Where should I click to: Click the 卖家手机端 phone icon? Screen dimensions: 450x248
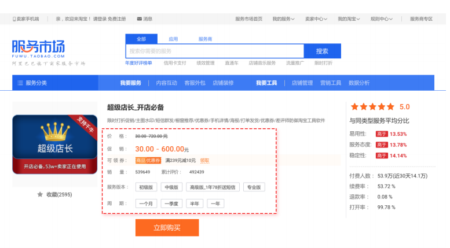coord(14,19)
